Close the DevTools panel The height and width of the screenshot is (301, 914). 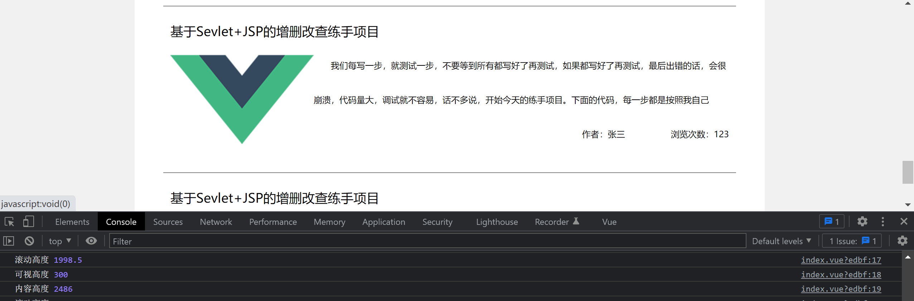[904, 222]
